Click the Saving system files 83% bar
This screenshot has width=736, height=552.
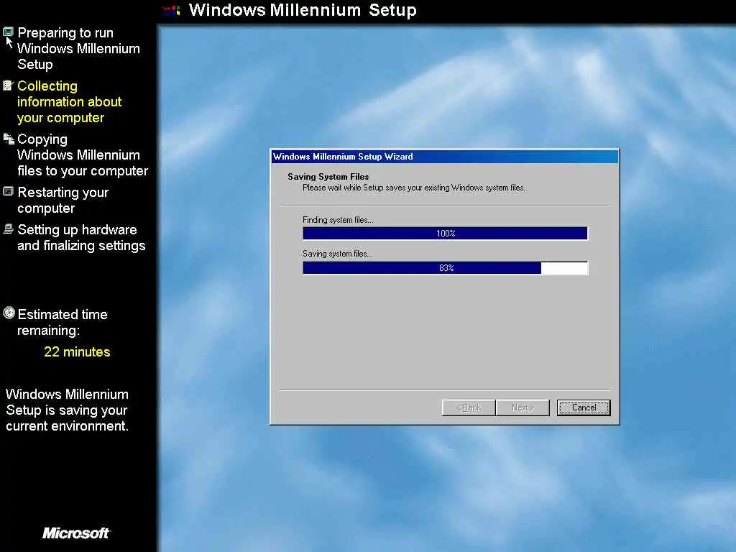click(445, 268)
